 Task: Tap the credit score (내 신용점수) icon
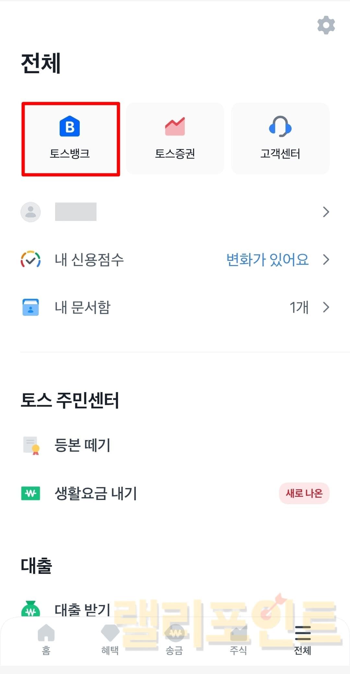pyautogui.click(x=31, y=260)
